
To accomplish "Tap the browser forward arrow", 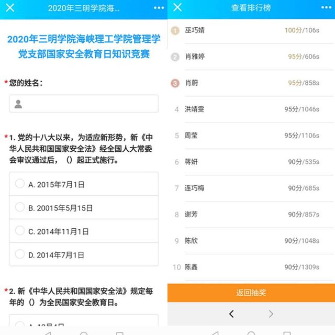I will pos(271,314).
